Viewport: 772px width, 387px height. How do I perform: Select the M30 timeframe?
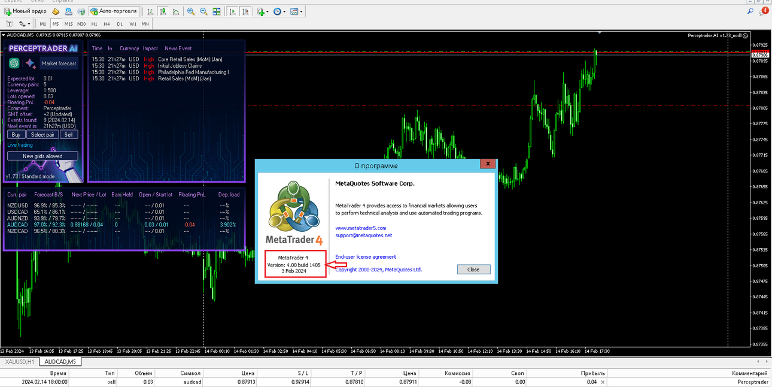[81, 24]
